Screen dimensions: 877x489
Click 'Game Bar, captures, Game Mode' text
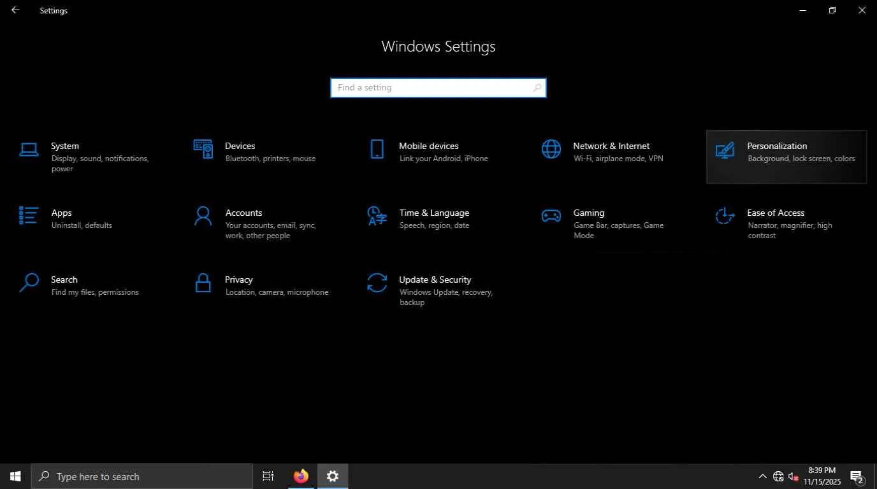coord(618,230)
